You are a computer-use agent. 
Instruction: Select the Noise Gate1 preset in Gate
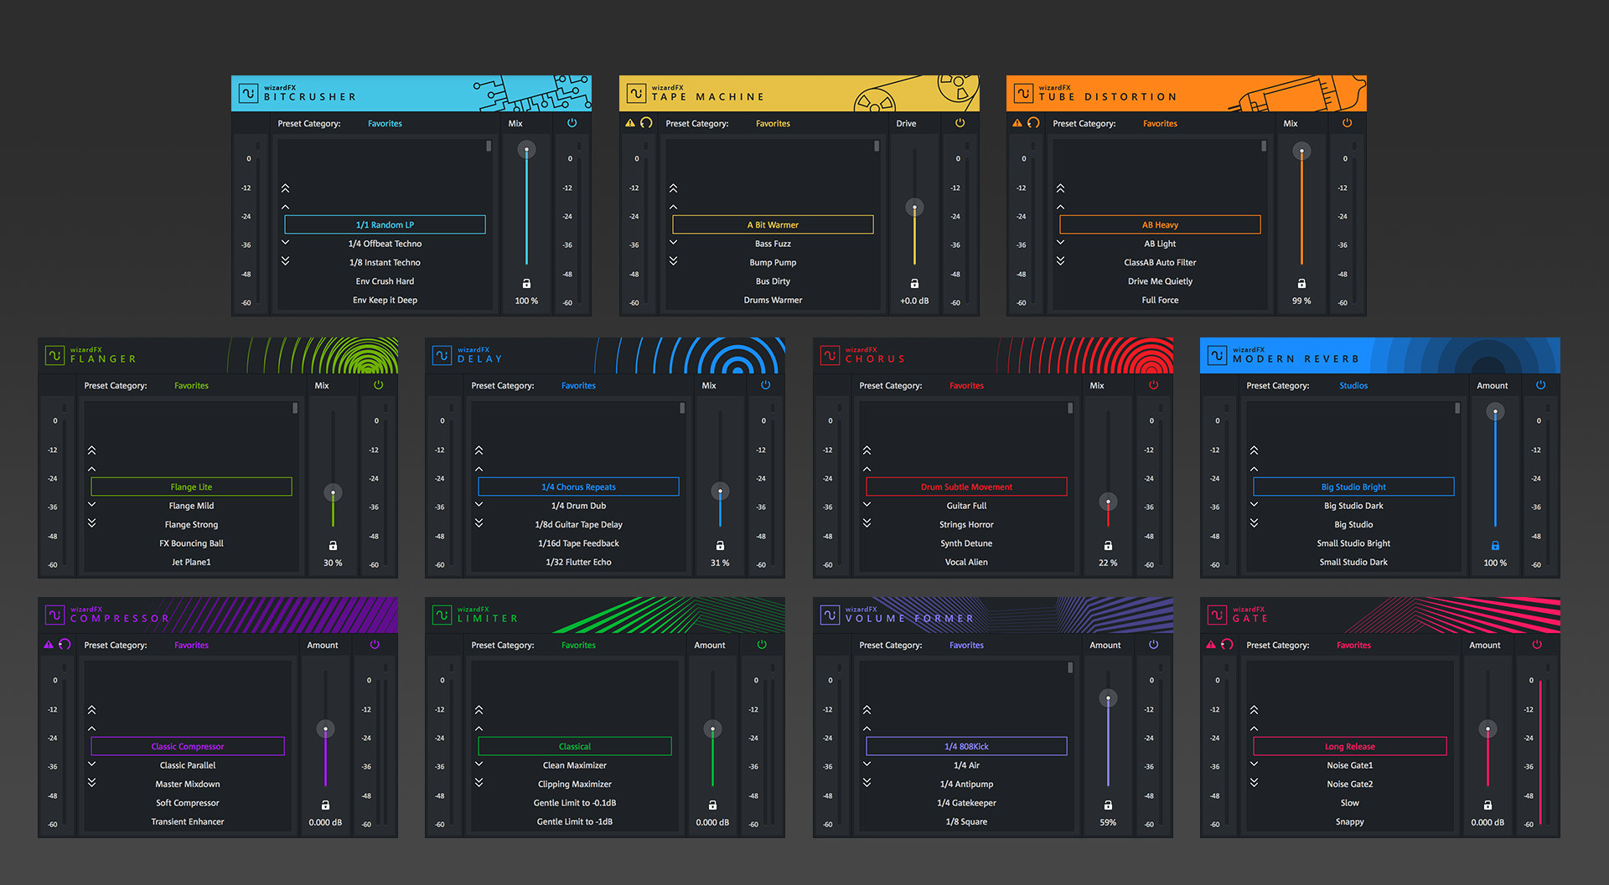(x=1349, y=765)
